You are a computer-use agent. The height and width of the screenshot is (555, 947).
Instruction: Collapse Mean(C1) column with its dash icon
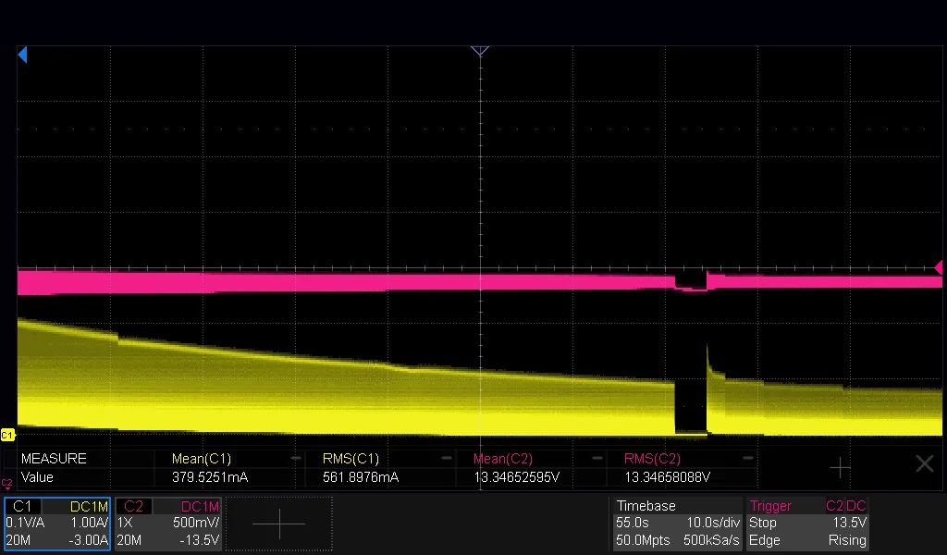point(295,459)
